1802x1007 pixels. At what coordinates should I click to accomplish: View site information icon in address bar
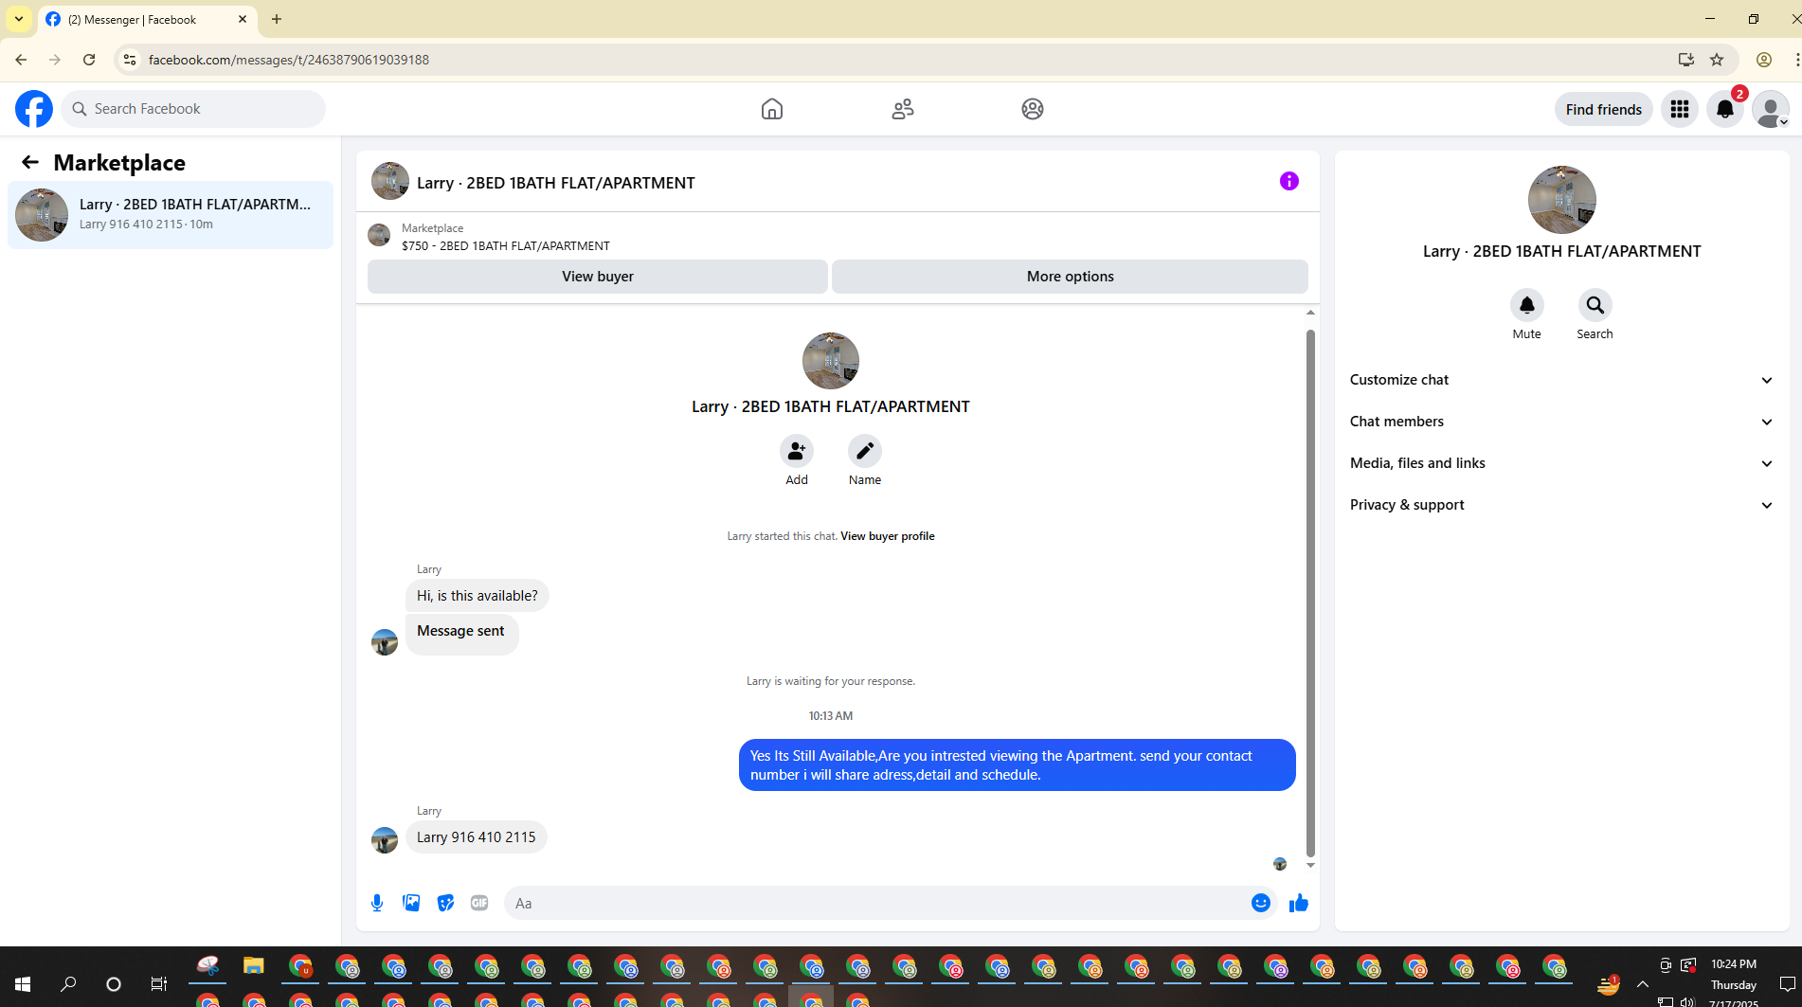(x=130, y=60)
